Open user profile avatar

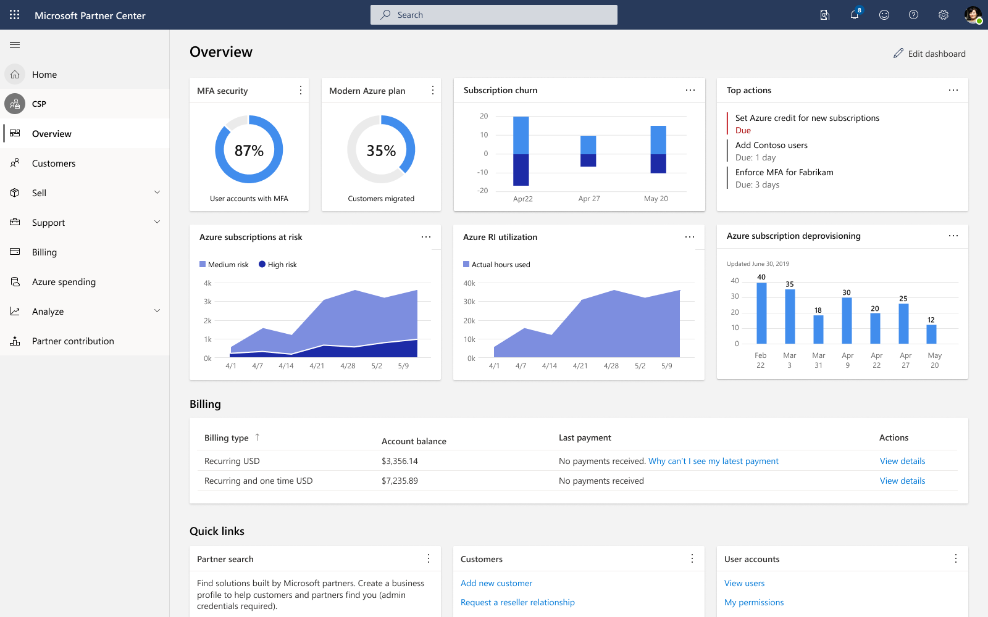click(973, 15)
